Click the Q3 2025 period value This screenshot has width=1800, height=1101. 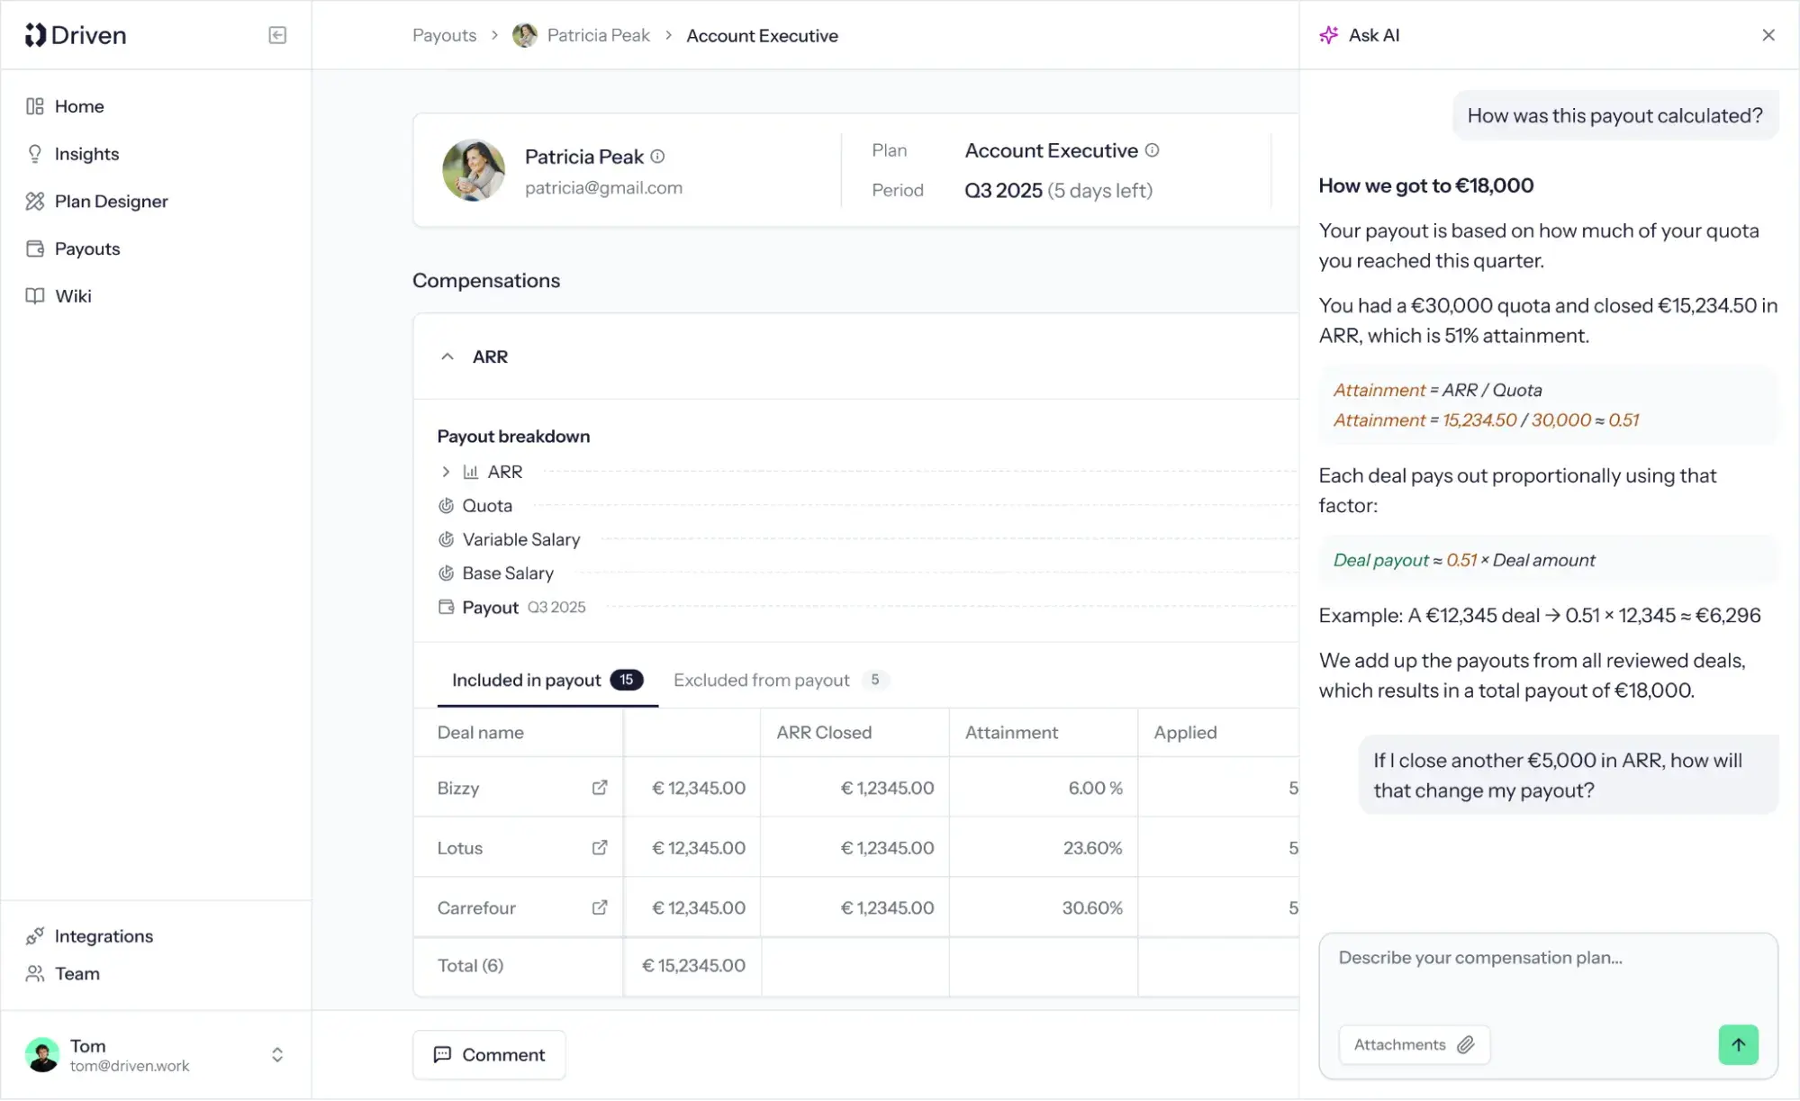click(1058, 191)
